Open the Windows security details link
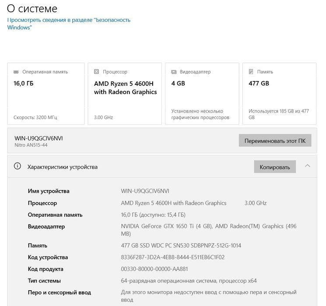Screen dimensions: 326x306 point(69,24)
